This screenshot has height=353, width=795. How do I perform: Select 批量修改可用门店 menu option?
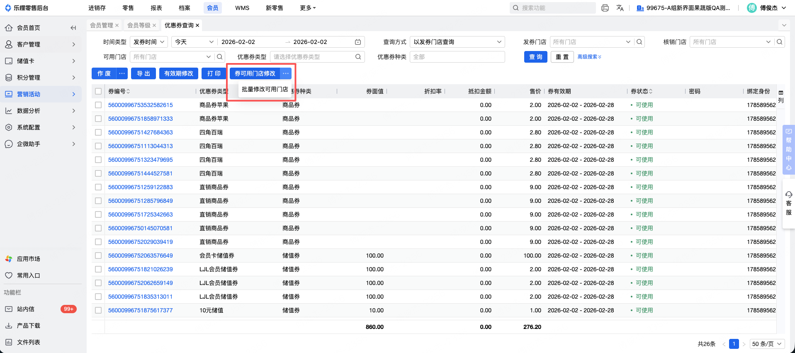265,89
